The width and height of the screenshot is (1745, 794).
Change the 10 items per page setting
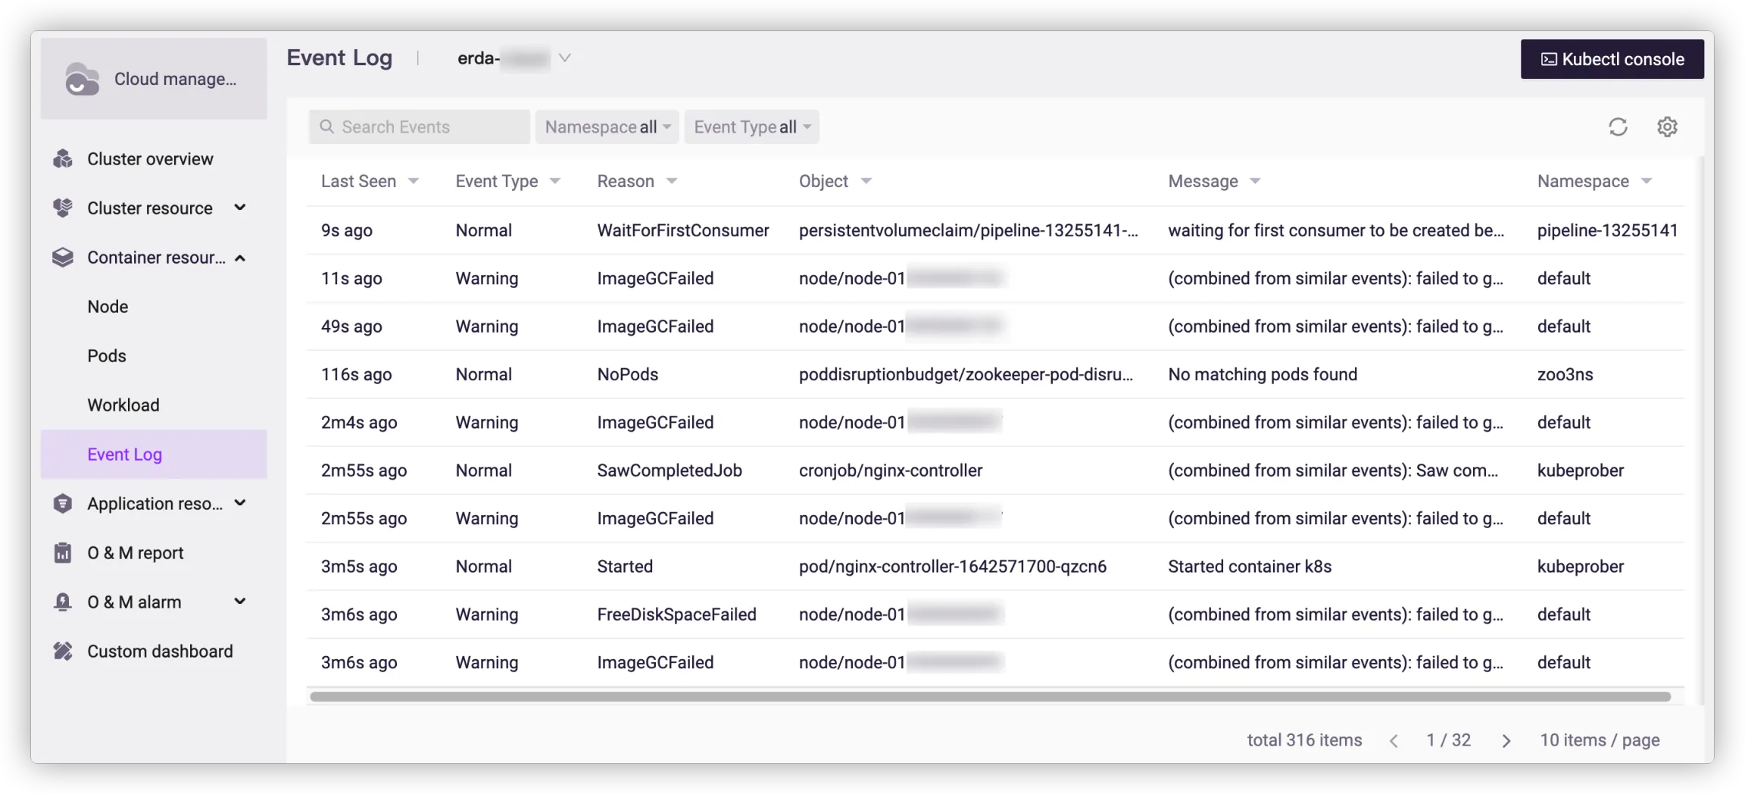pyautogui.click(x=1599, y=740)
